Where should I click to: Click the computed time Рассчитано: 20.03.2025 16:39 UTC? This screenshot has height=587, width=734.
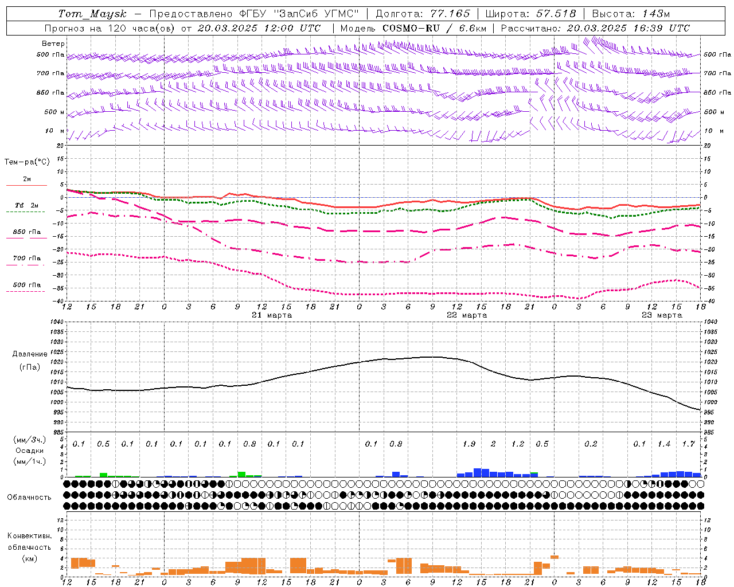pyautogui.click(x=595, y=28)
